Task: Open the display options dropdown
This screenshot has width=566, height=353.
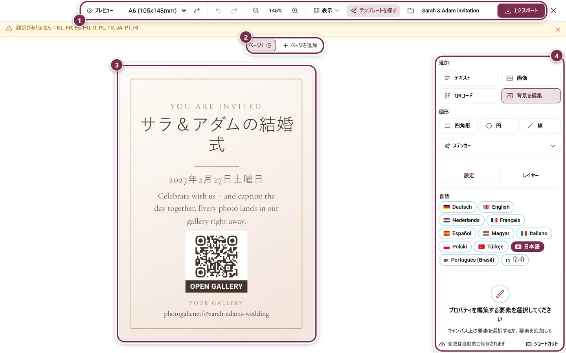Action: click(326, 11)
